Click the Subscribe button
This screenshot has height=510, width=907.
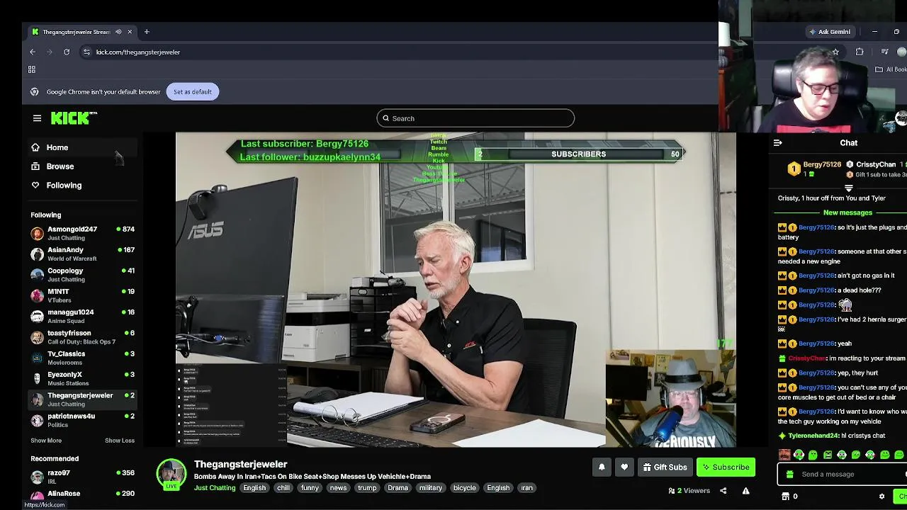click(726, 467)
